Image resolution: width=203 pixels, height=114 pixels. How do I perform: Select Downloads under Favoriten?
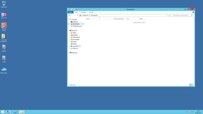click(x=76, y=24)
